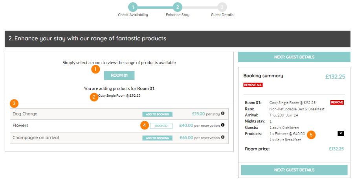The width and height of the screenshot is (354, 182).
Task: Click top Next: Guest Details button
Action: coord(294,57)
